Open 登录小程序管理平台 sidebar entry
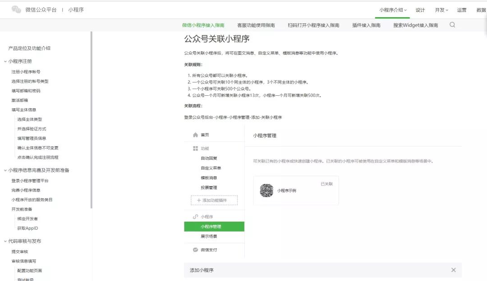Screen dimensions: 487x281 pyautogui.click(x=30, y=181)
